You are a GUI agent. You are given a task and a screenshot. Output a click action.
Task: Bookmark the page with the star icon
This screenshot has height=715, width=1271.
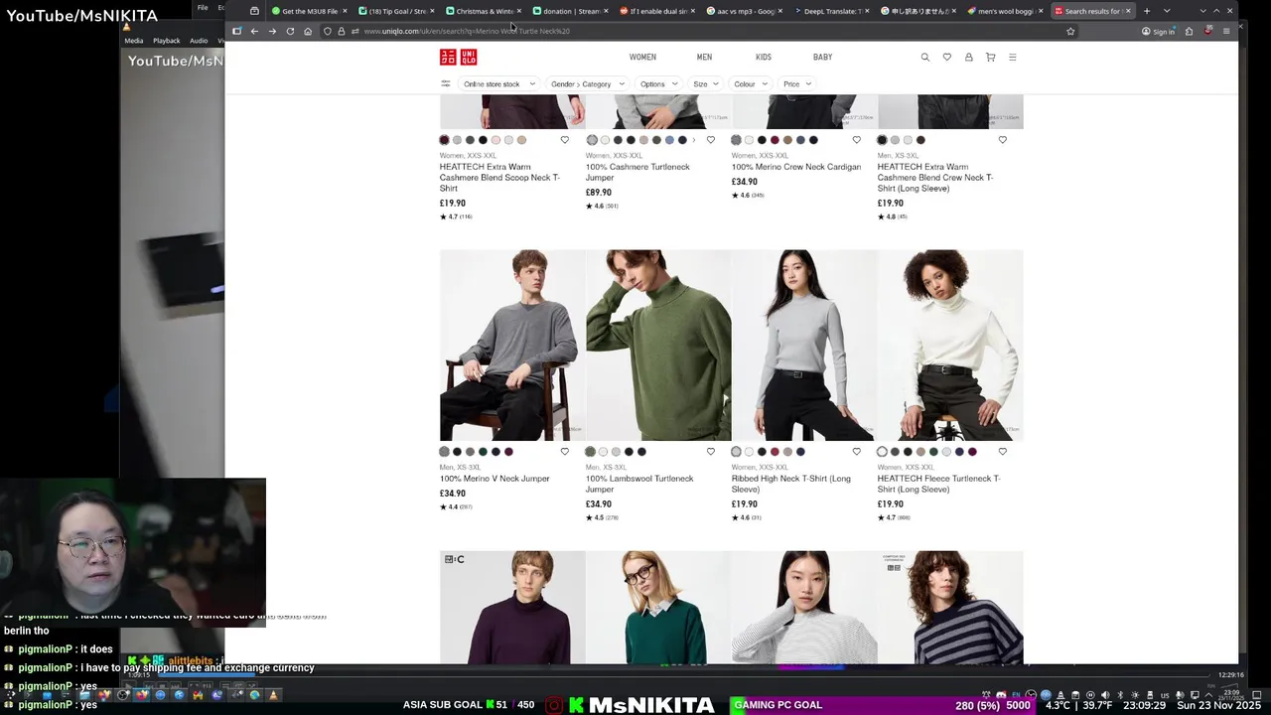coord(1070,31)
